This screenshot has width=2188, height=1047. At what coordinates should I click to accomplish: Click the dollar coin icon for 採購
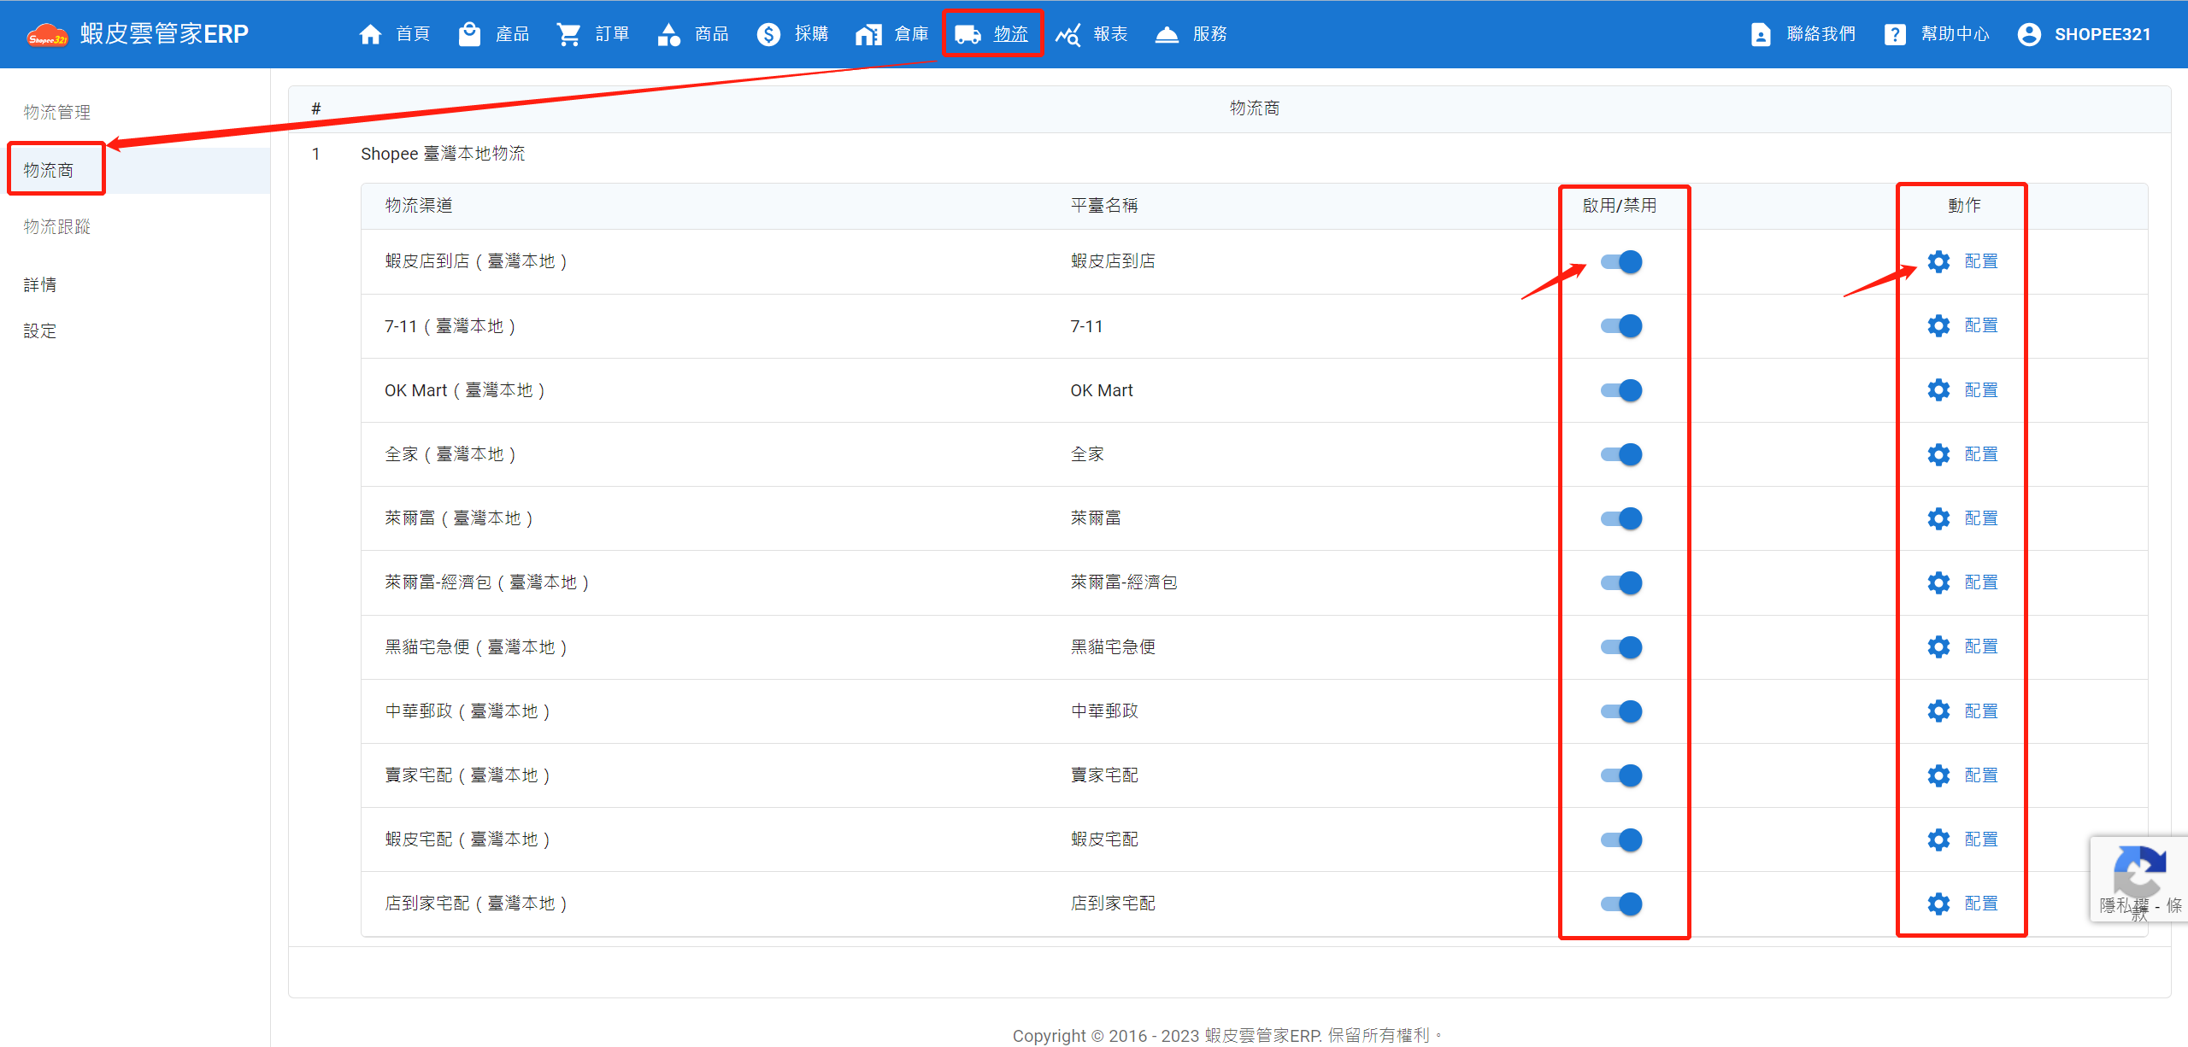point(768,34)
